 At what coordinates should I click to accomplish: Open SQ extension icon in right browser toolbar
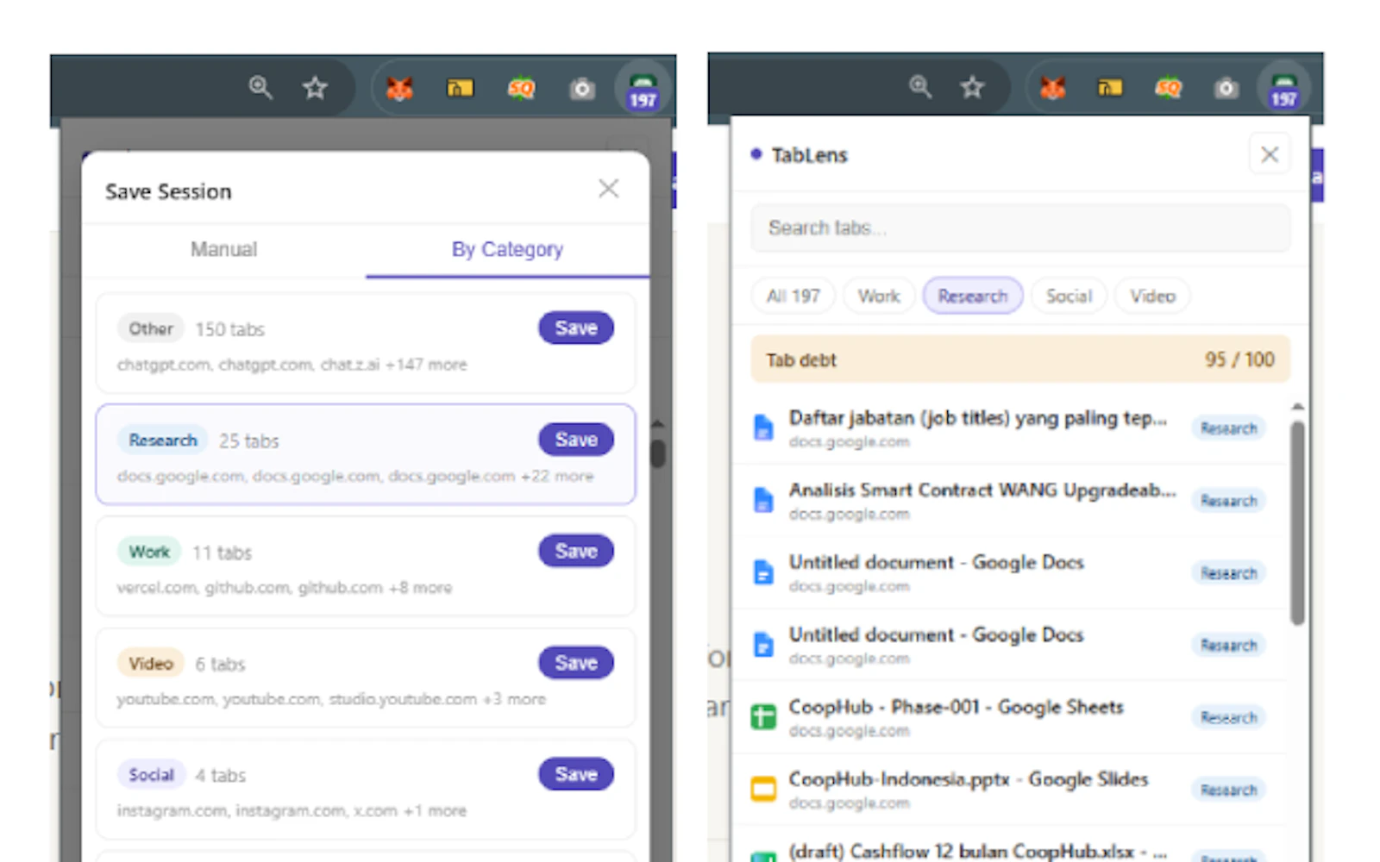tap(1168, 87)
